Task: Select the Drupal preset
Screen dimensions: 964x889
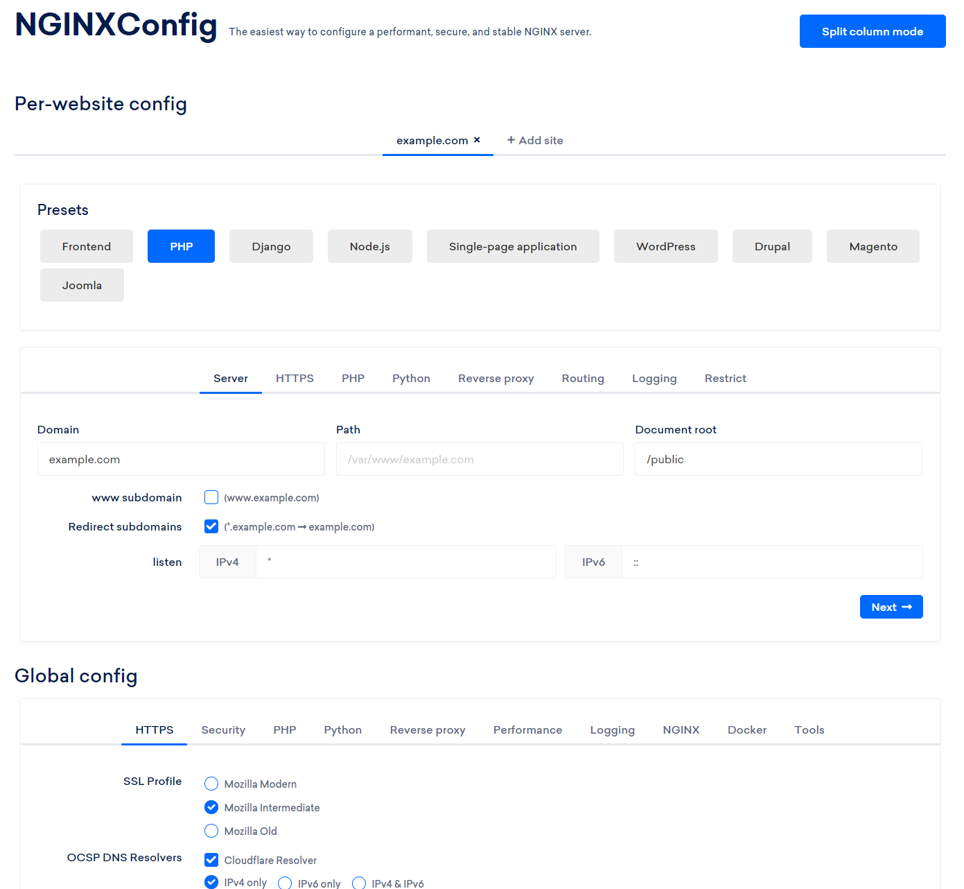Action: point(772,246)
